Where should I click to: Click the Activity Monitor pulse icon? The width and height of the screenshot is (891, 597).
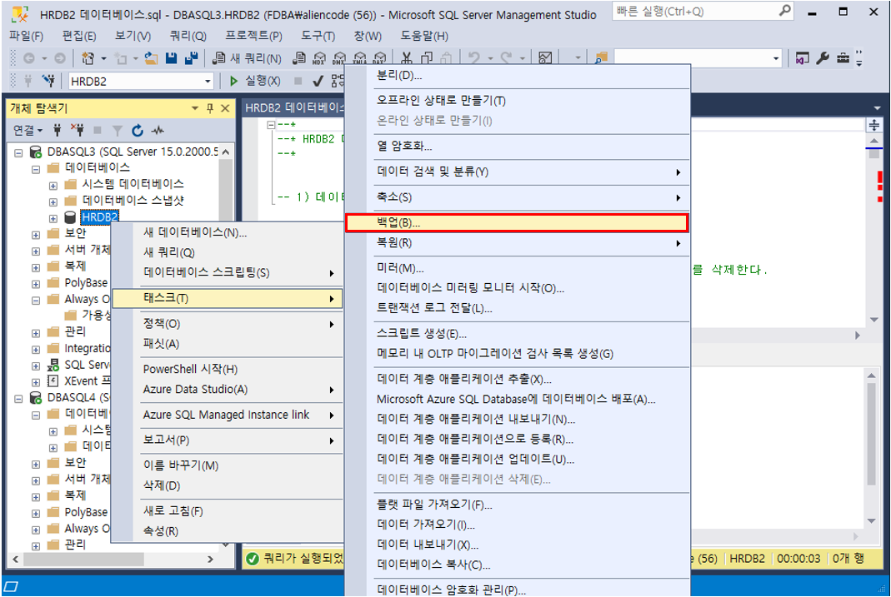tap(158, 131)
